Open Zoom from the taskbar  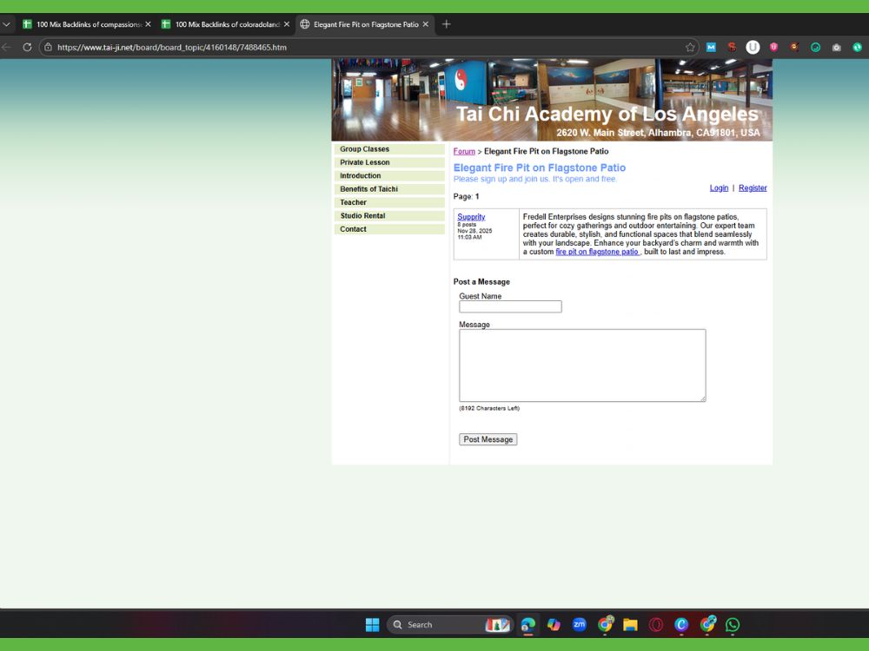pos(579,624)
